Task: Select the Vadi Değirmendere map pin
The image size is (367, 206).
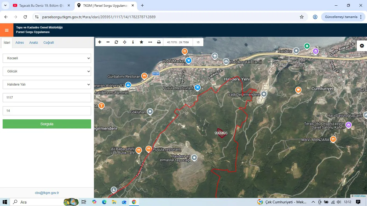Action: click(264, 94)
